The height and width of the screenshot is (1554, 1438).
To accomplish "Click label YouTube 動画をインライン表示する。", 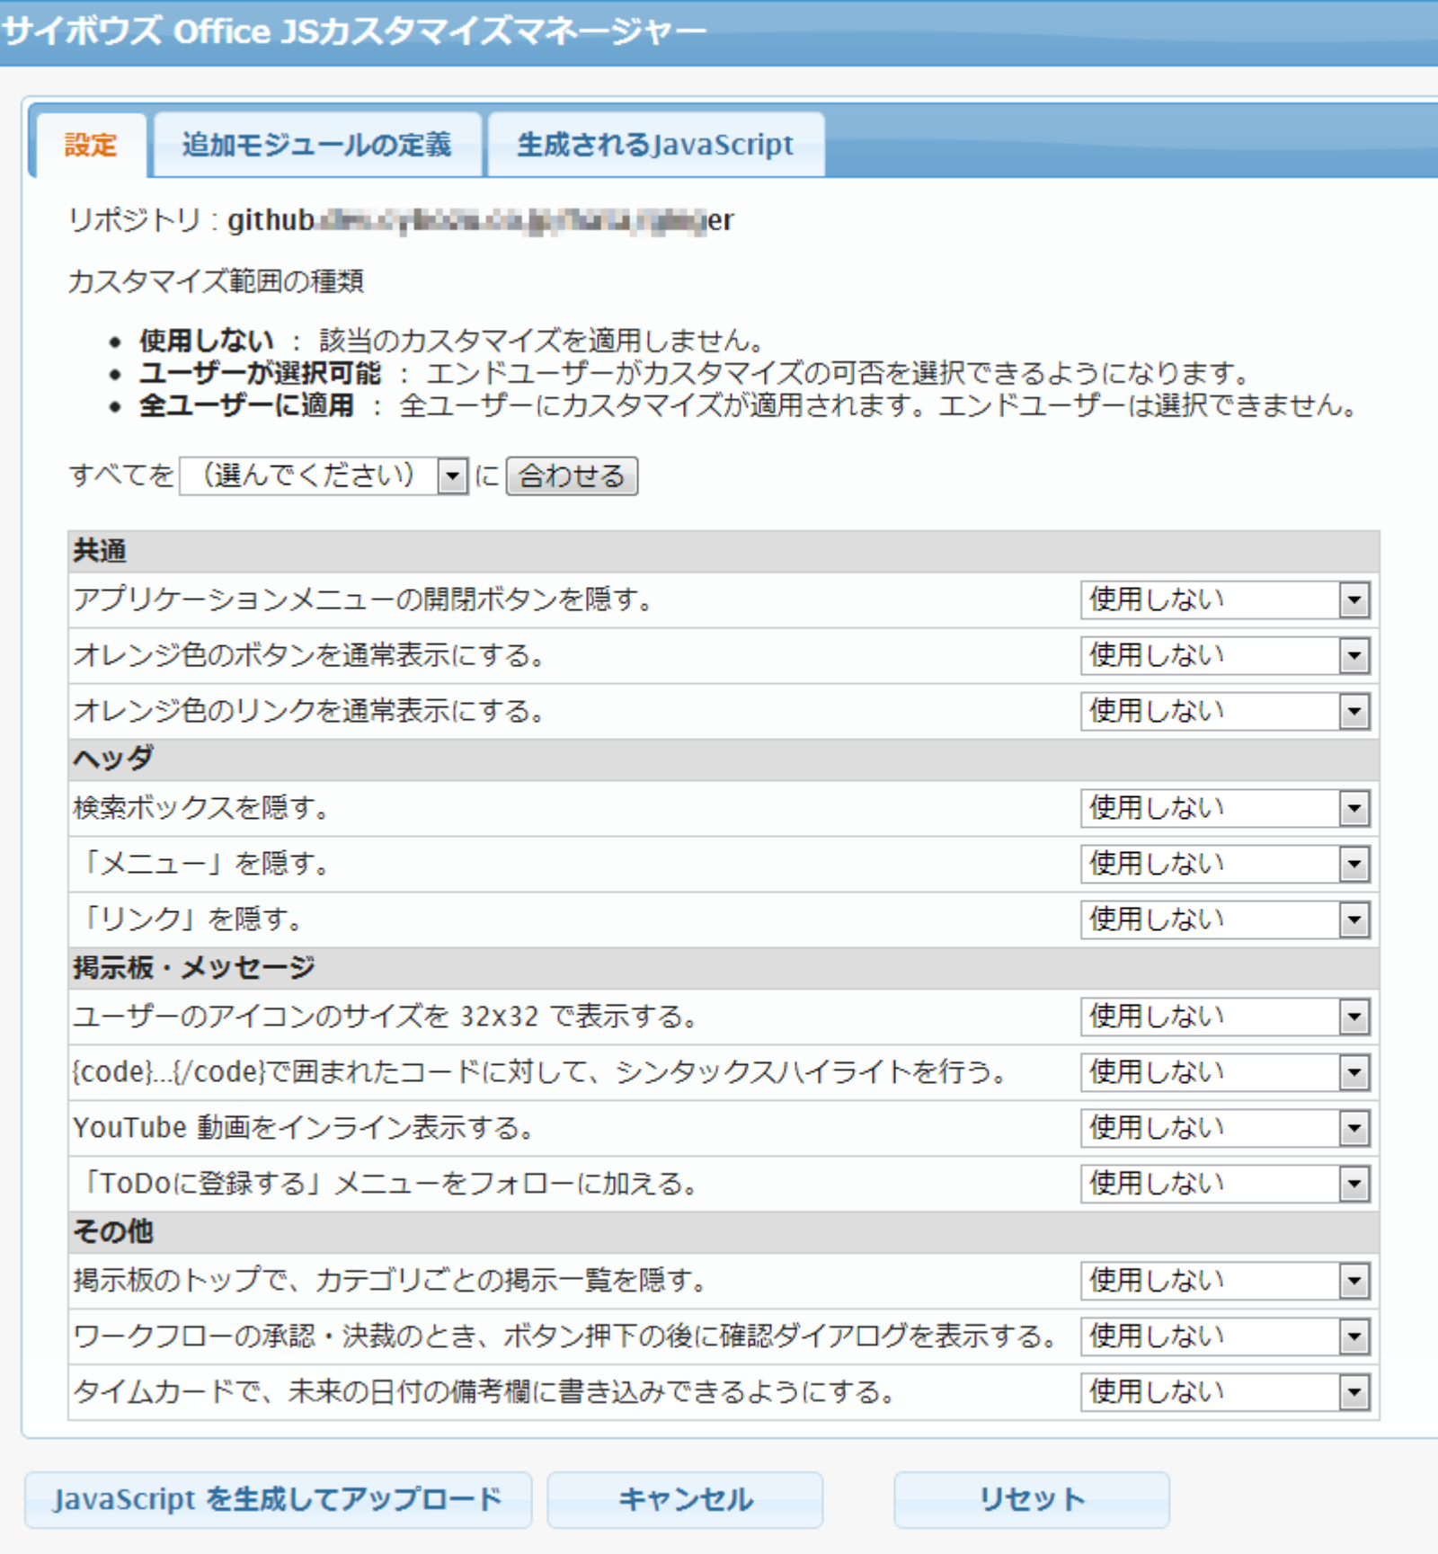I will click(x=305, y=1128).
